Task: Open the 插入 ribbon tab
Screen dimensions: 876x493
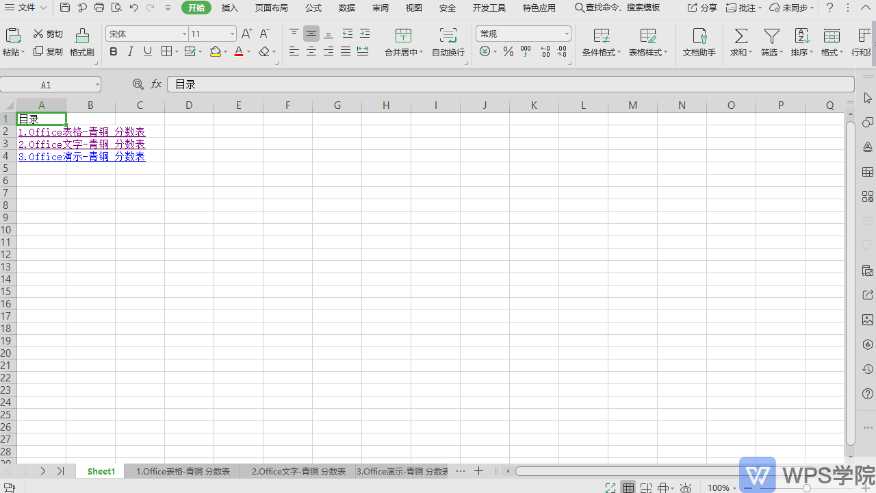Action: click(230, 8)
